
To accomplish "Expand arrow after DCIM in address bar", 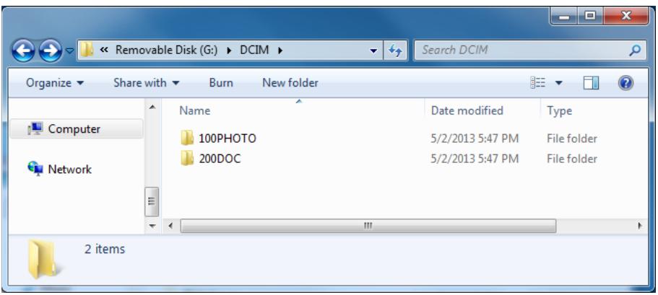I will (280, 50).
